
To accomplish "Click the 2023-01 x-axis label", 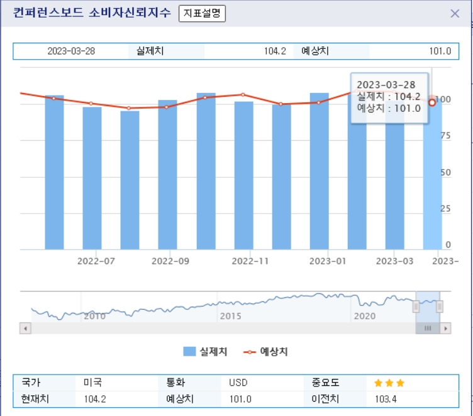I will coord(327,261).
